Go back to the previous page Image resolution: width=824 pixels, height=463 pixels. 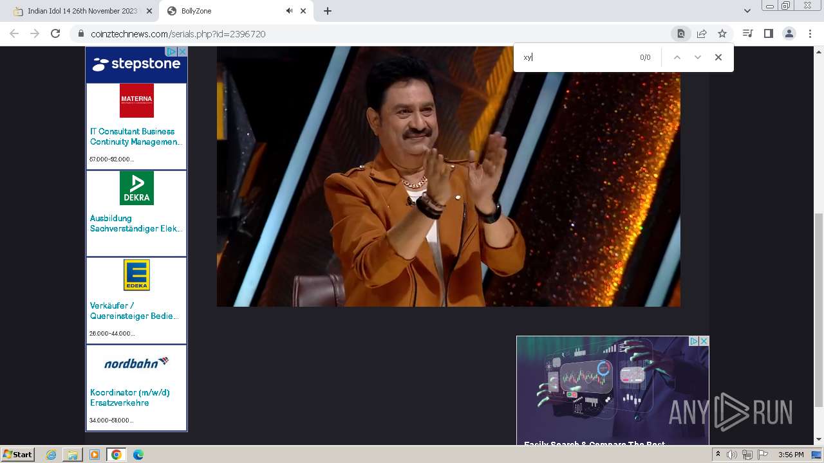click(14, 33)
